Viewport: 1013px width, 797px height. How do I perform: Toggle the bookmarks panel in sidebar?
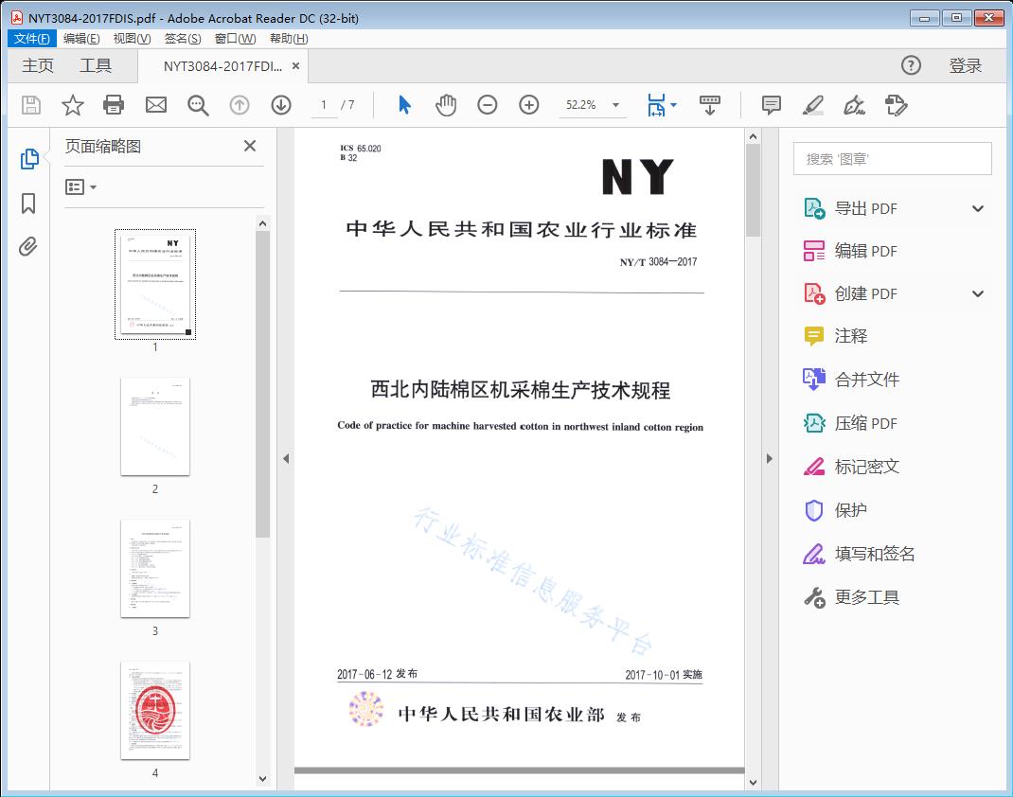(28, 204)
